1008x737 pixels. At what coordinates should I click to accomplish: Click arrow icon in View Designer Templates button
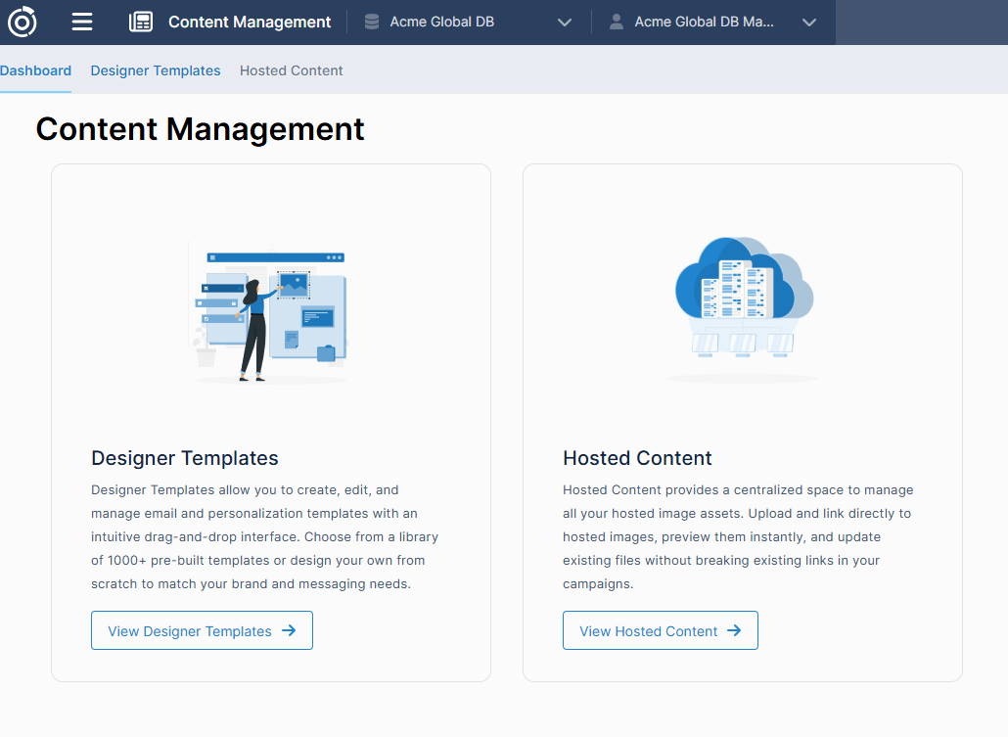[x=289, y=631]
